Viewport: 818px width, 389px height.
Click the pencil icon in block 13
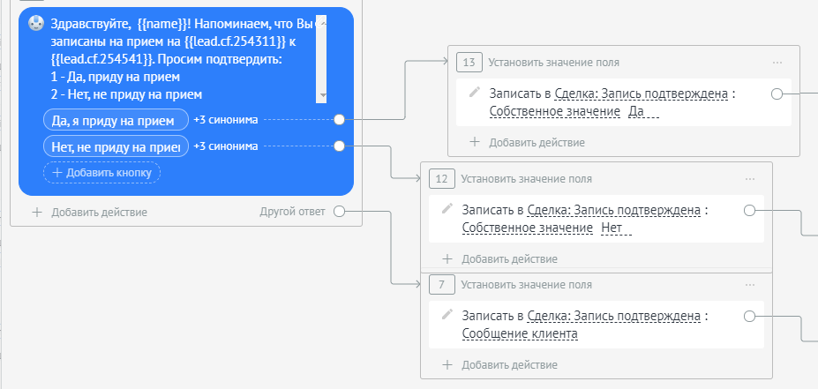475,92
